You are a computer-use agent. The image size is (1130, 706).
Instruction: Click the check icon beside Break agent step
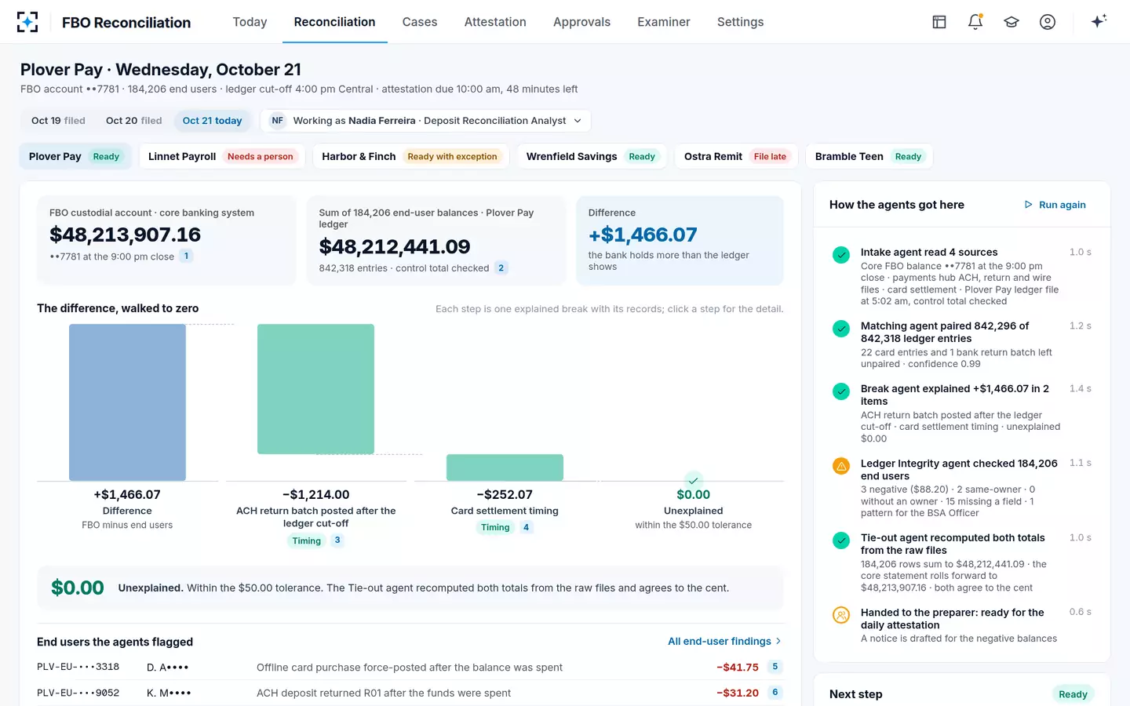[841, 391]
